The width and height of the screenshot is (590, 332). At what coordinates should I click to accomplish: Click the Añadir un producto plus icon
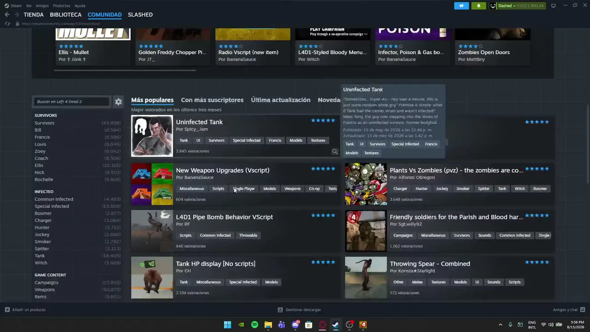coord(7,310)
